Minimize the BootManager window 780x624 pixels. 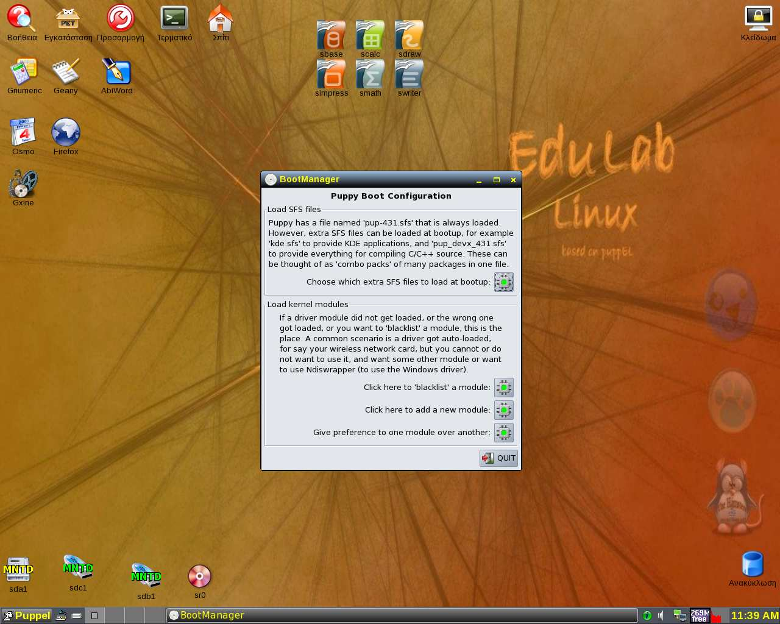click(479, 180)
